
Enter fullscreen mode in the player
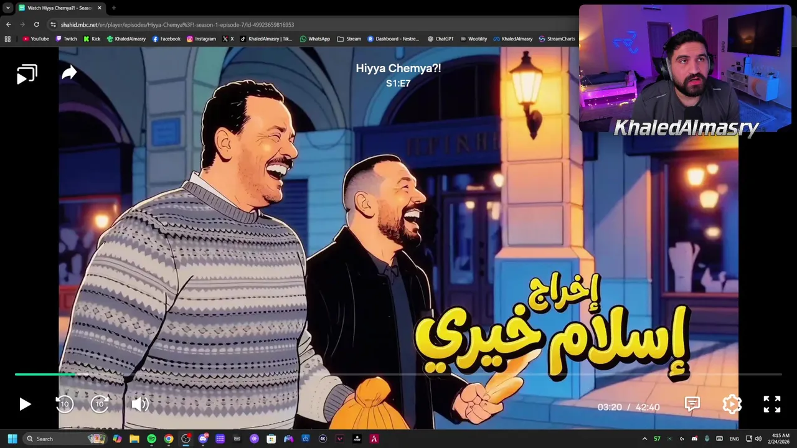pos(772,404)
